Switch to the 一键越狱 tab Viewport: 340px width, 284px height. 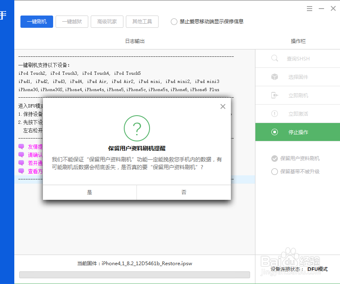tap(72, 22)
